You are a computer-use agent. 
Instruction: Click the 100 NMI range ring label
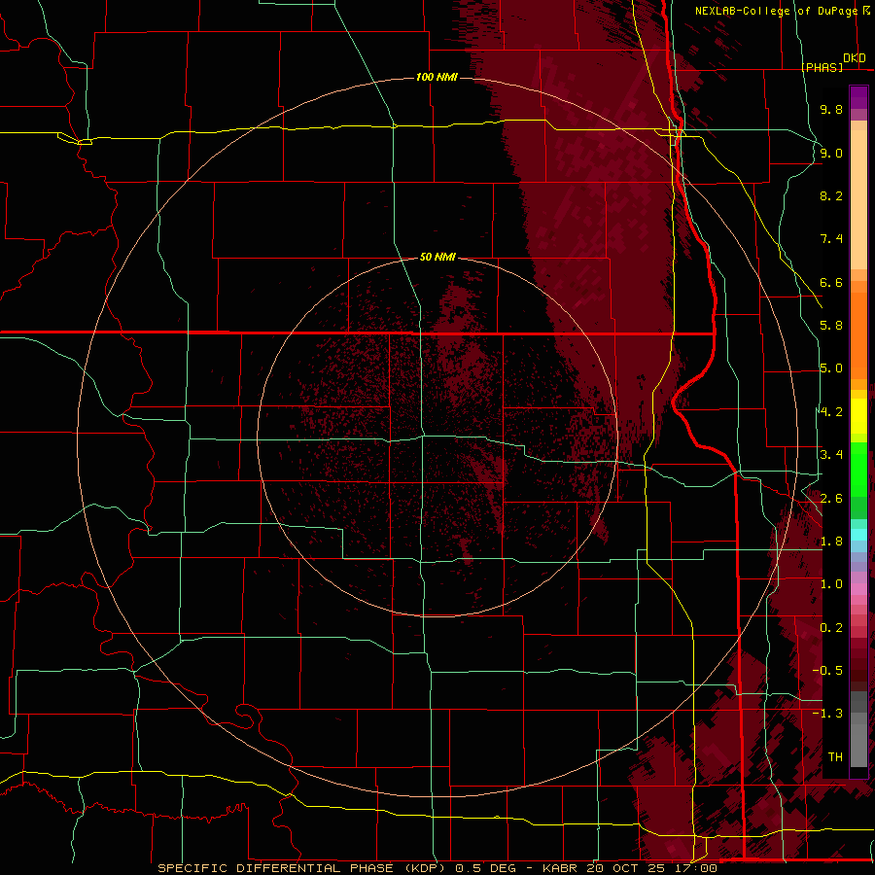coord(437,77)
